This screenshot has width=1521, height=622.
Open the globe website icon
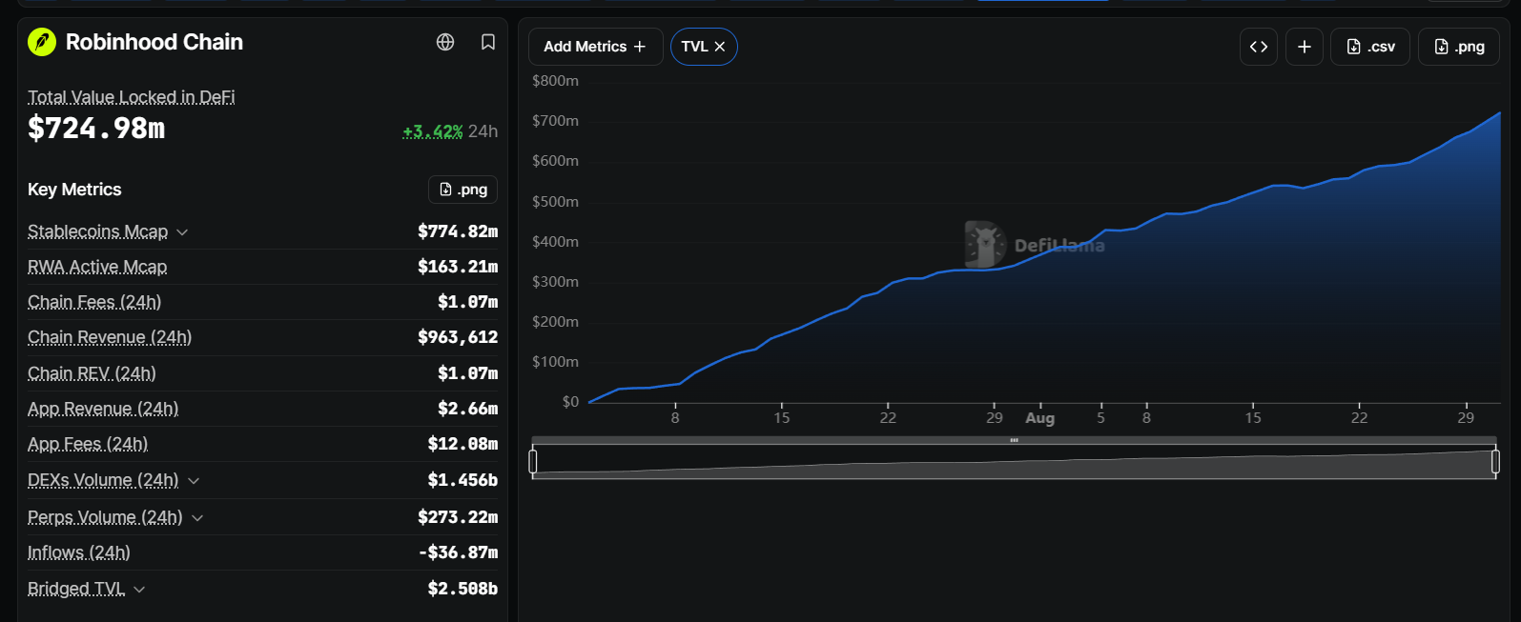click(445, 42)
